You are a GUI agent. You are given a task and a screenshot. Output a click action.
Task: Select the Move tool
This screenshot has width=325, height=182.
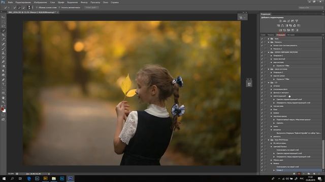pos(3,17)
